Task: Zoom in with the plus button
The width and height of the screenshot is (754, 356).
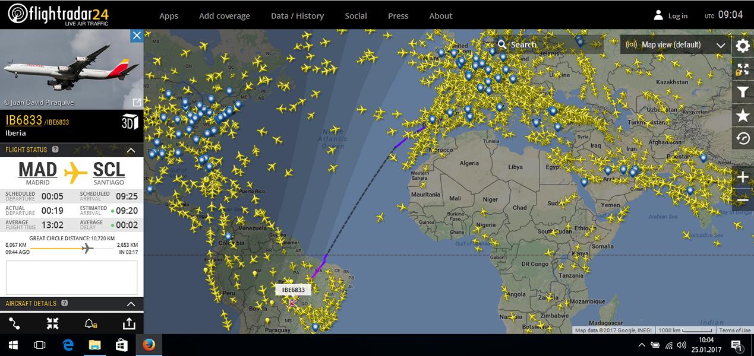Action: (x=743, y=177)
